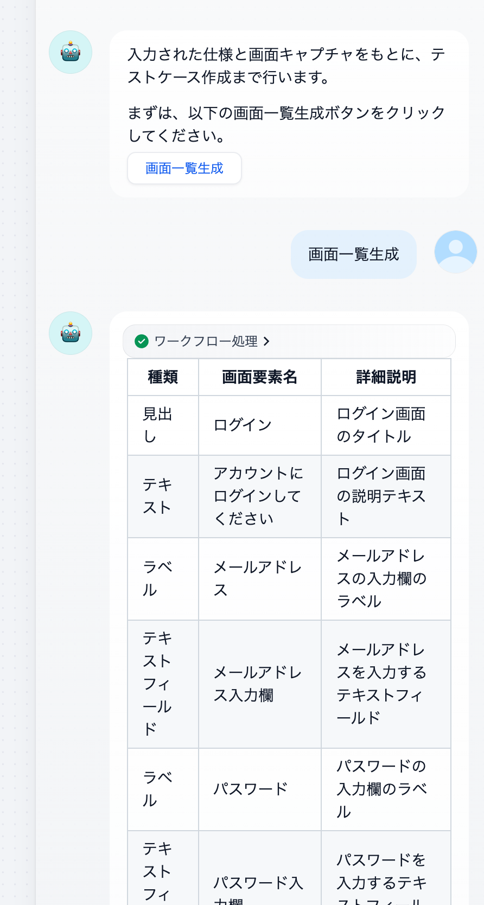484x905 pixels.
Task: Select the 画面要素名 column header
Action: click(259, 377)
